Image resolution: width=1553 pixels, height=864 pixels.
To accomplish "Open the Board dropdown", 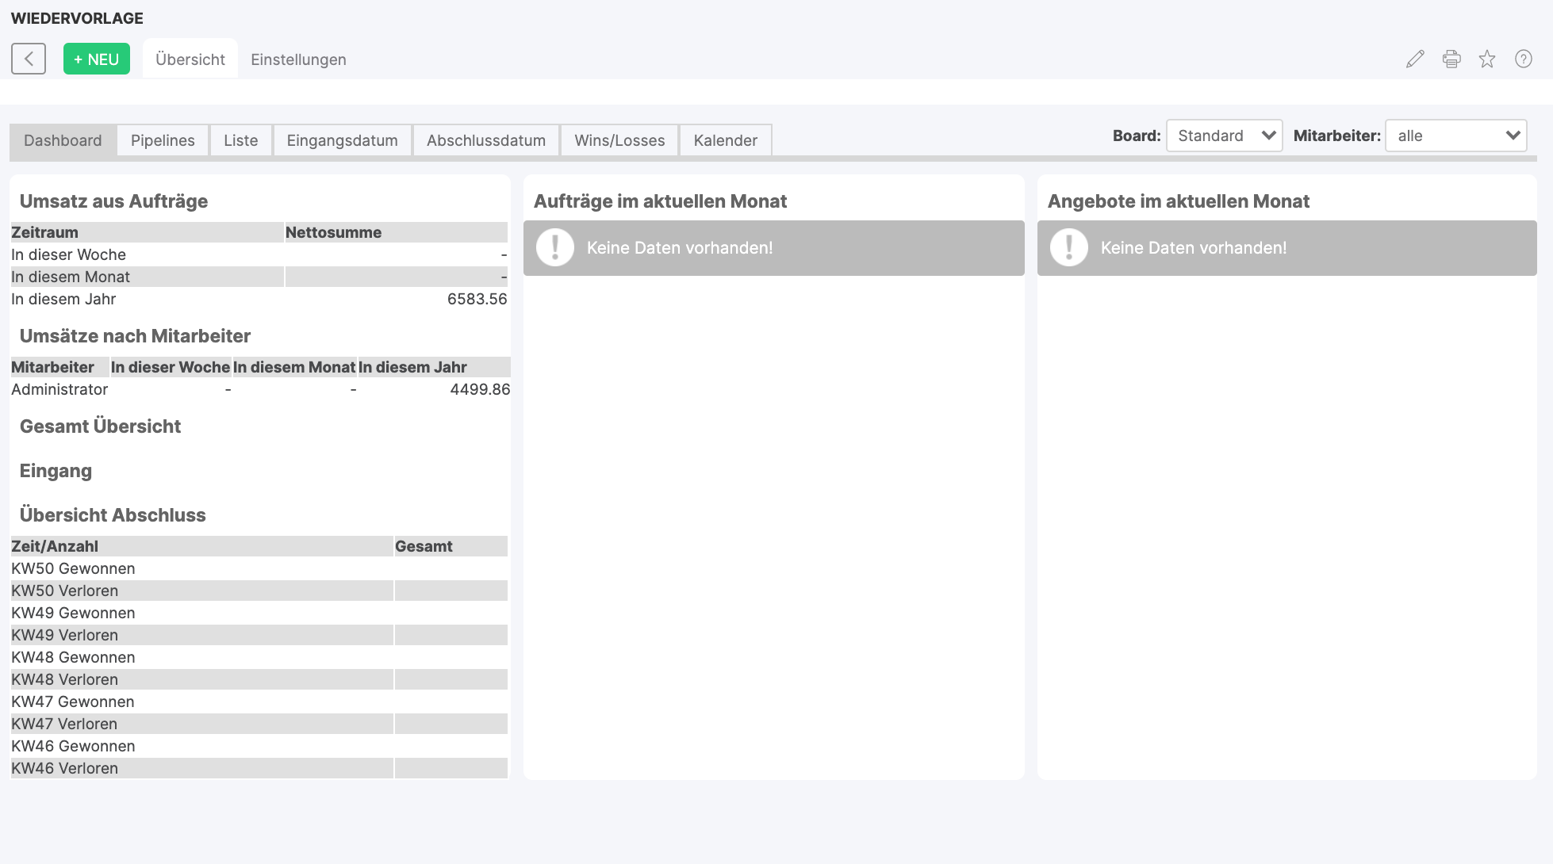I will click(1224, 136).
